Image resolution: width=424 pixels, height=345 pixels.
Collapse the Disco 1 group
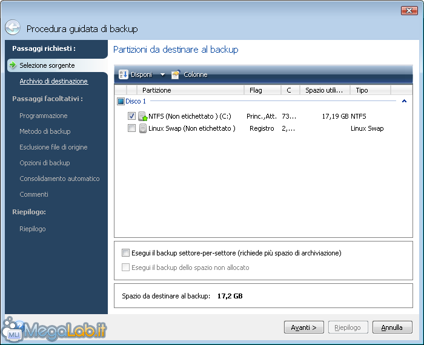pyautogui.click(x=403, y=102)
